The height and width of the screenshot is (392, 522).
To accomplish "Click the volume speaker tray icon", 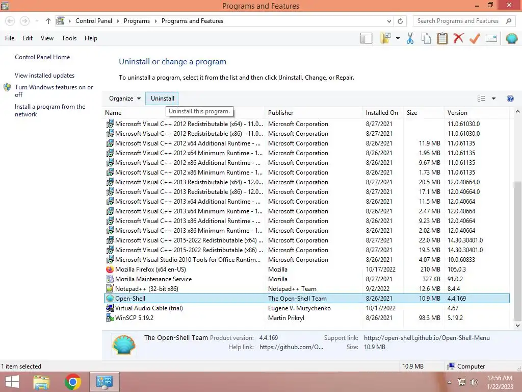I will click(x=474, y=382).
